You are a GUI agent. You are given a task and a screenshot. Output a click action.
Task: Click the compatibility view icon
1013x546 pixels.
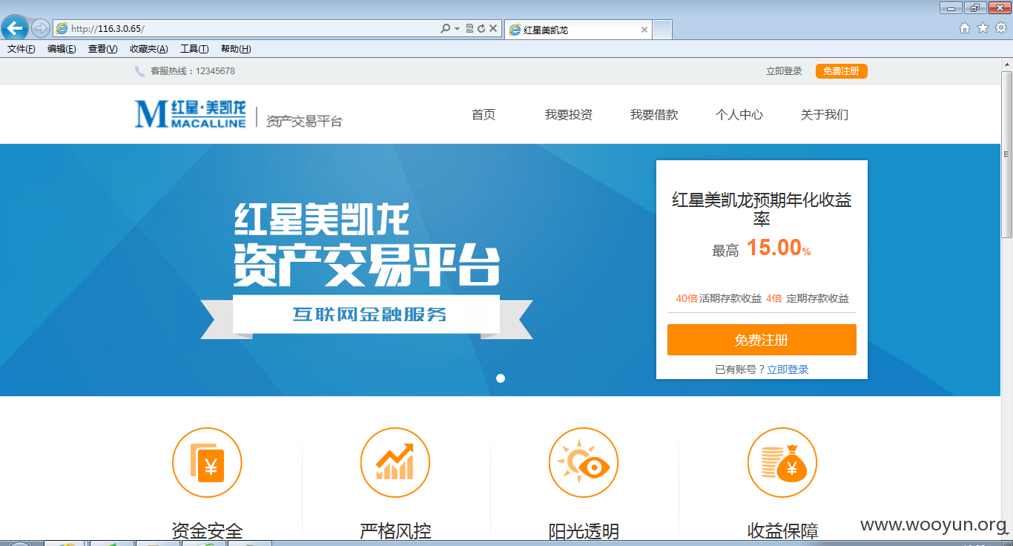pos(469,29)
